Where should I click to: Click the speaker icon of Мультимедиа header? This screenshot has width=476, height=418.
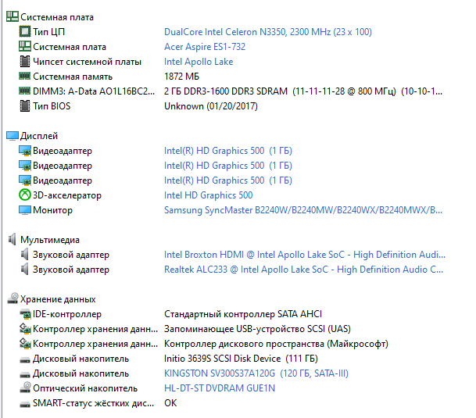pos(13,240)
